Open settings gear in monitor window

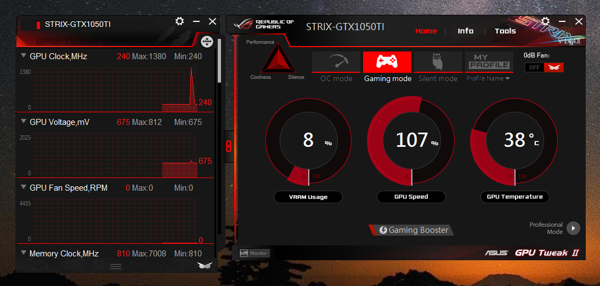coord(179,21)
